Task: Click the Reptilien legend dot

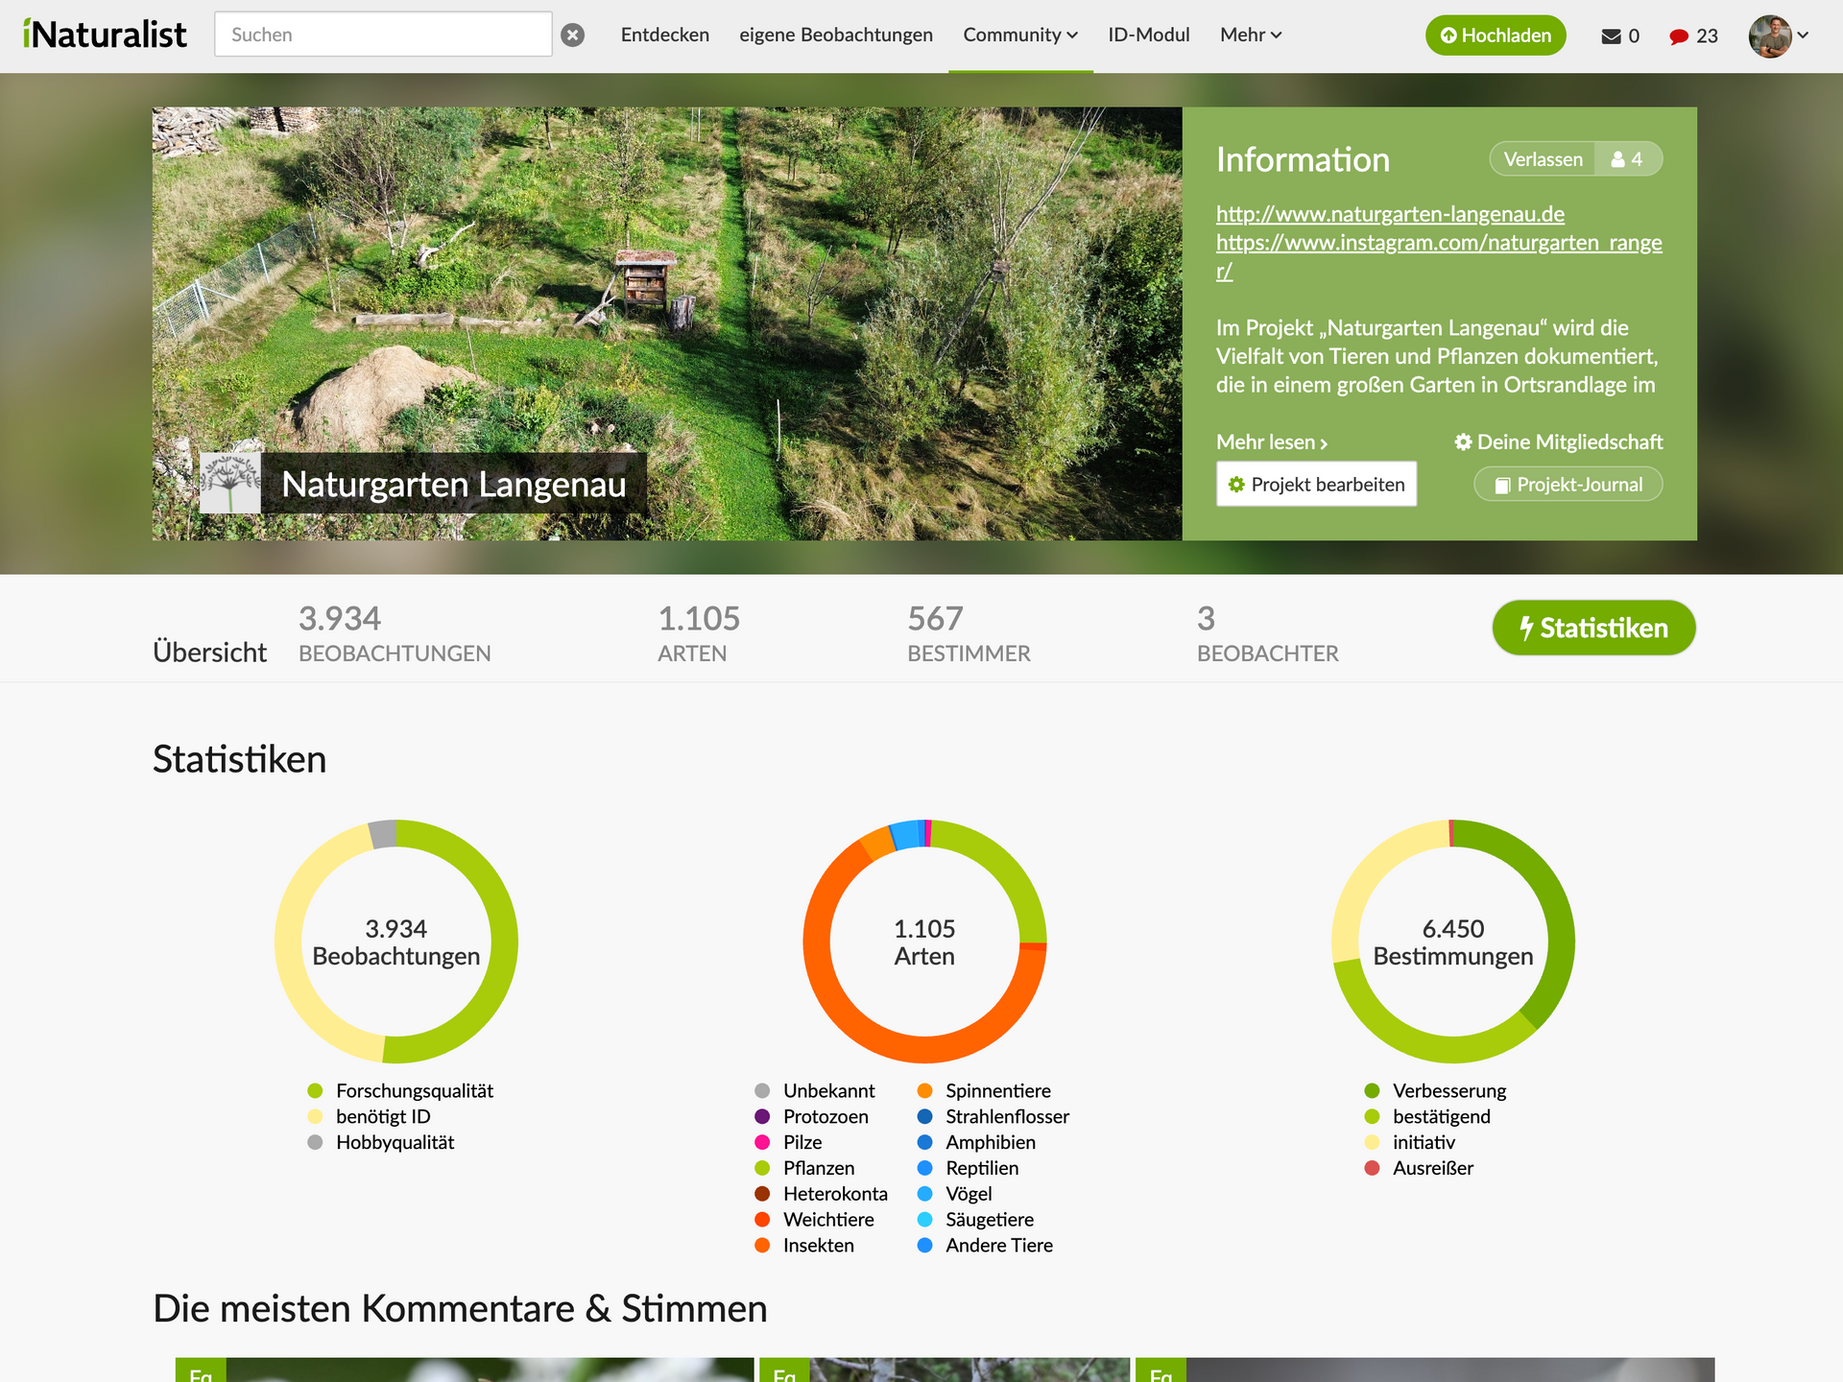Action: coord(924,1169)
